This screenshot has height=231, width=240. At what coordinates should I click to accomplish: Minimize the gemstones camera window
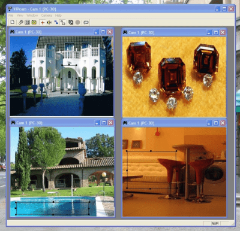(x=209, y=32)
